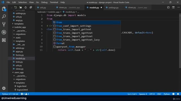Open the Terminal menu
The height and width of the screenshot is (101, 181).
point(54,2)
